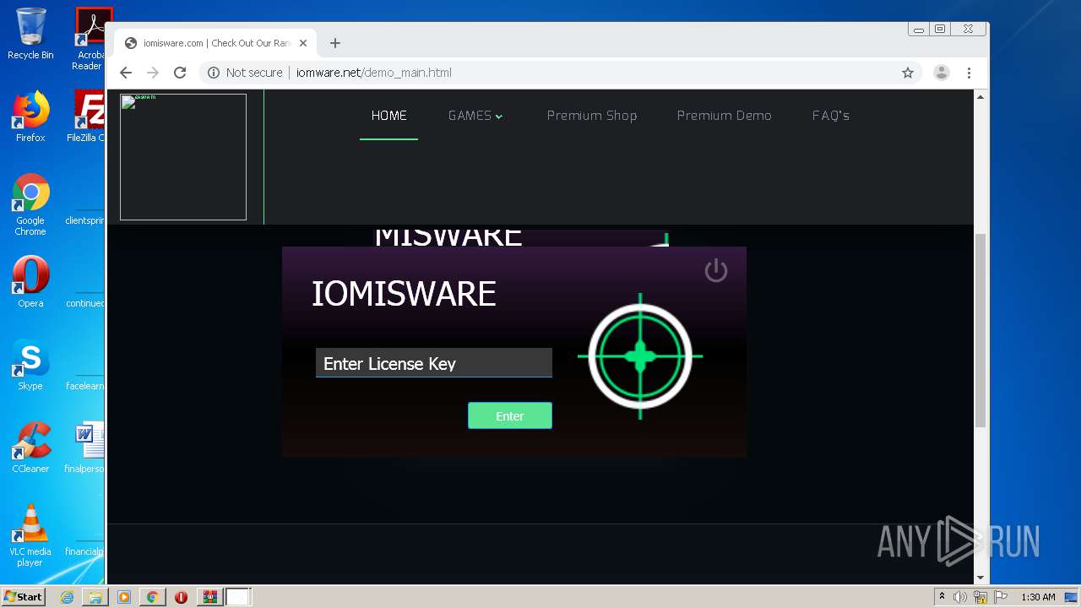Viewport: 1081px width, 608px height.
Task: Go back with the browser back arrow
Action: pyautogui.click(x=126, y=73)
